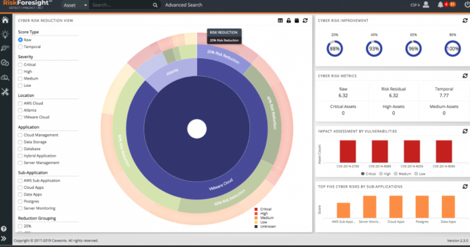Click the Postgres orange bar
The image size is (470, 247).
pos(422,207)
